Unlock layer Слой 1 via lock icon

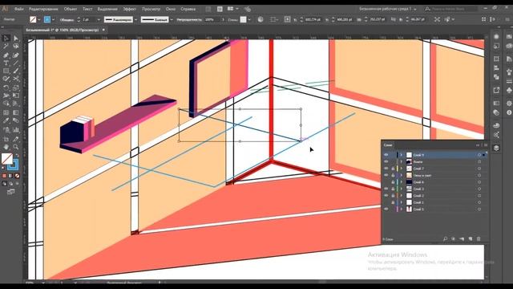393,202
